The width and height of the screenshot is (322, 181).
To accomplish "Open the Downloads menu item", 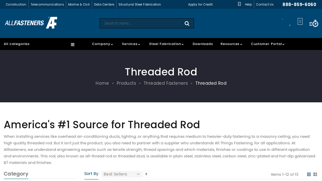I will (203, 44).
